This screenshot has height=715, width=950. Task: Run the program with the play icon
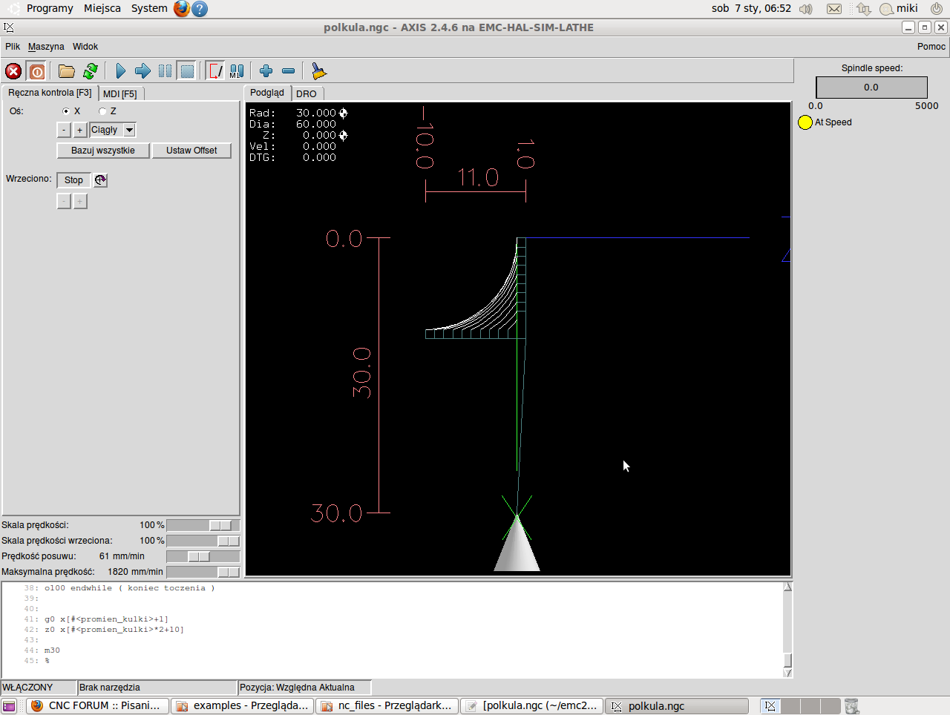120,71
